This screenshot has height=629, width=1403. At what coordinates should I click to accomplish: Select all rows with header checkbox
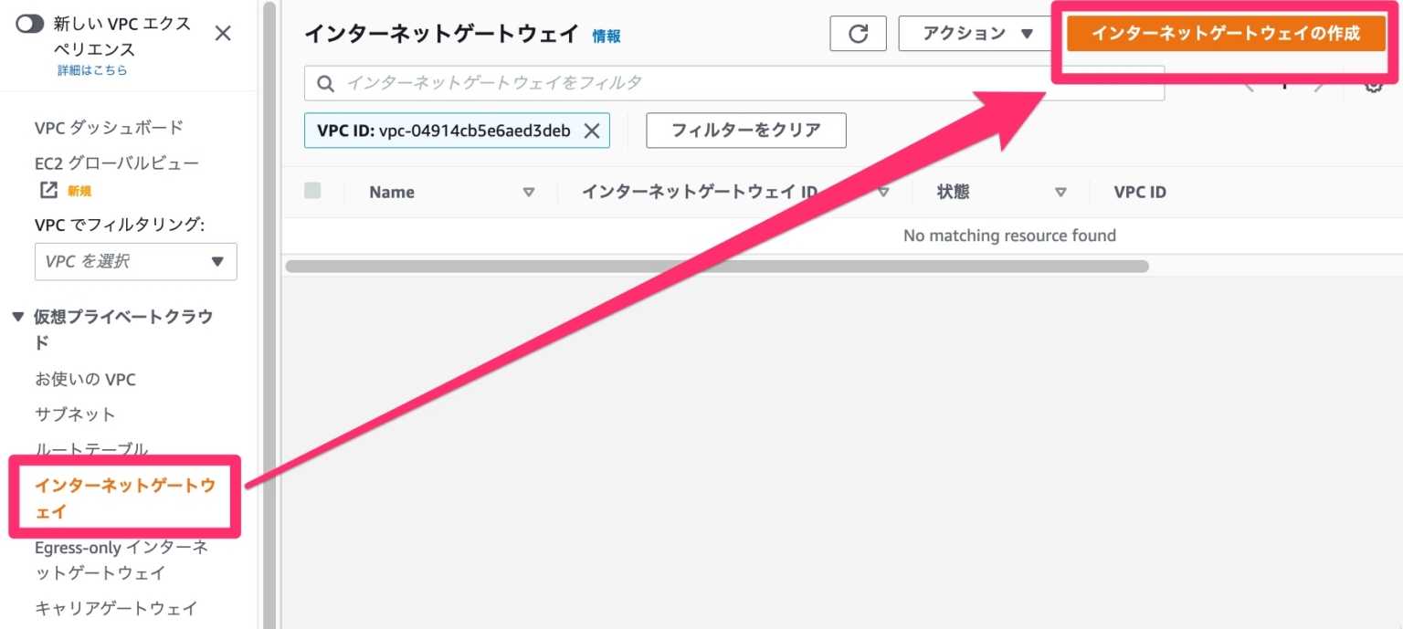click(314, 192)
